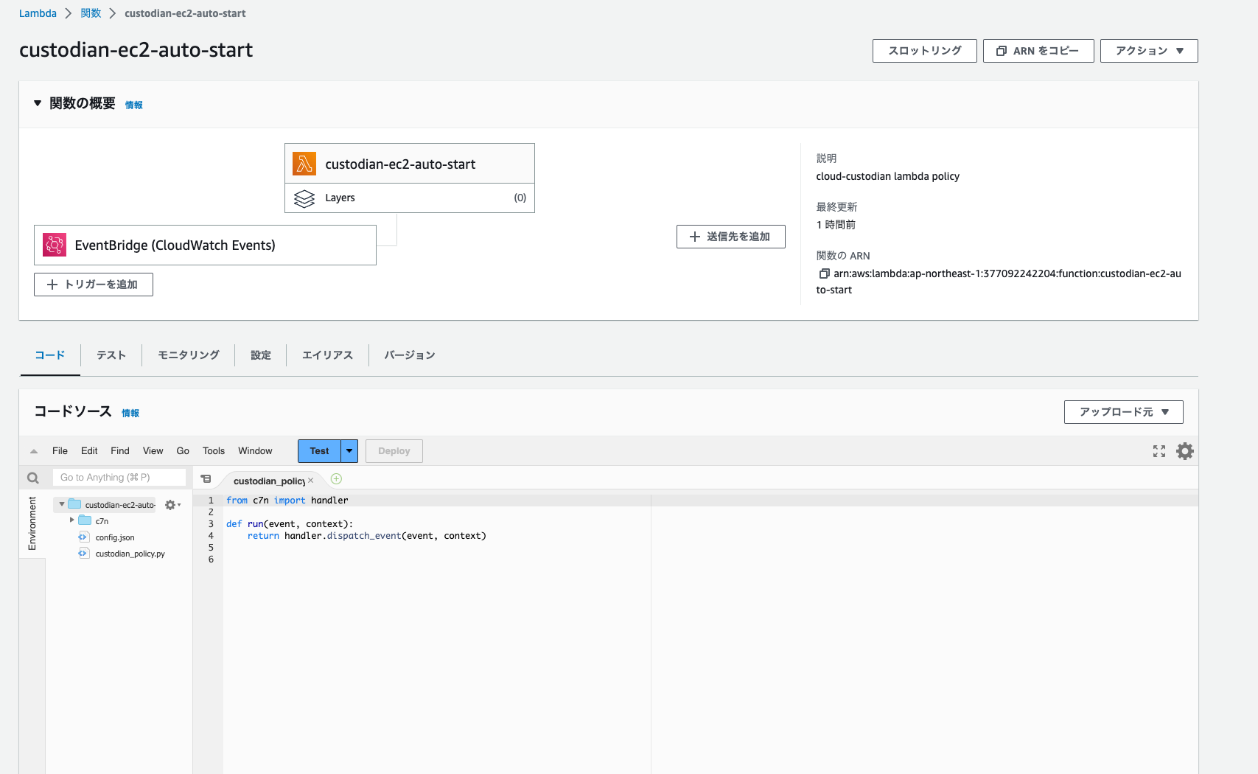Select custodian_policy.py in the file tree
The width and height of the screenshot is (1258, 774).
[130, 554]
